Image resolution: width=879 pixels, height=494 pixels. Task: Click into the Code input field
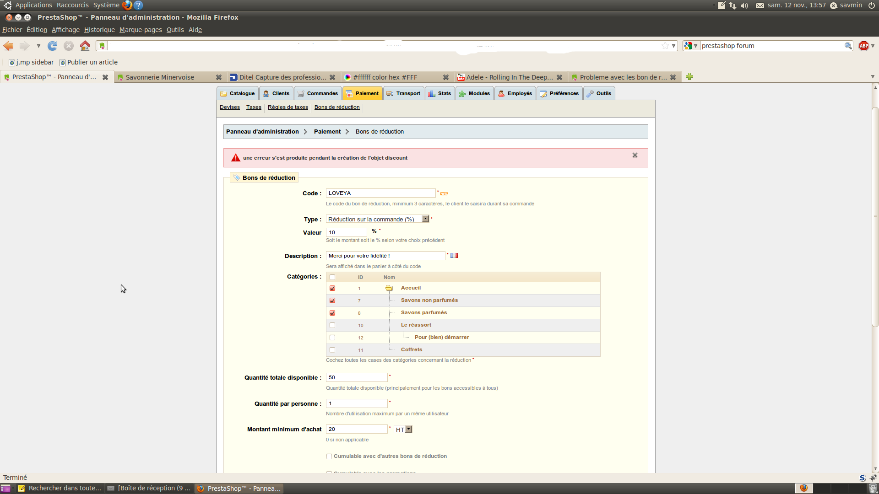pyautogui.click(x=381, y=193)
